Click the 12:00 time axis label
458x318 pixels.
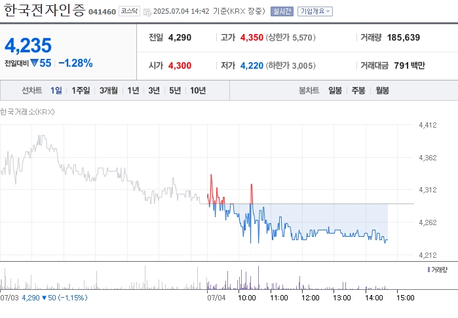click(x=310, y=298)
